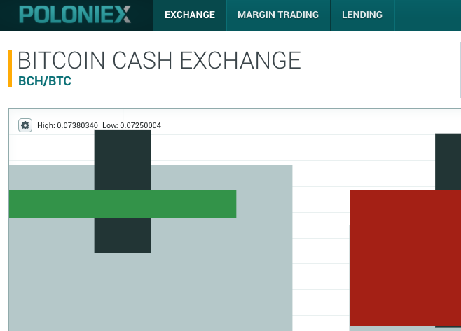
Task: Open chart settings gear icon
Action: tap(25, 125)
